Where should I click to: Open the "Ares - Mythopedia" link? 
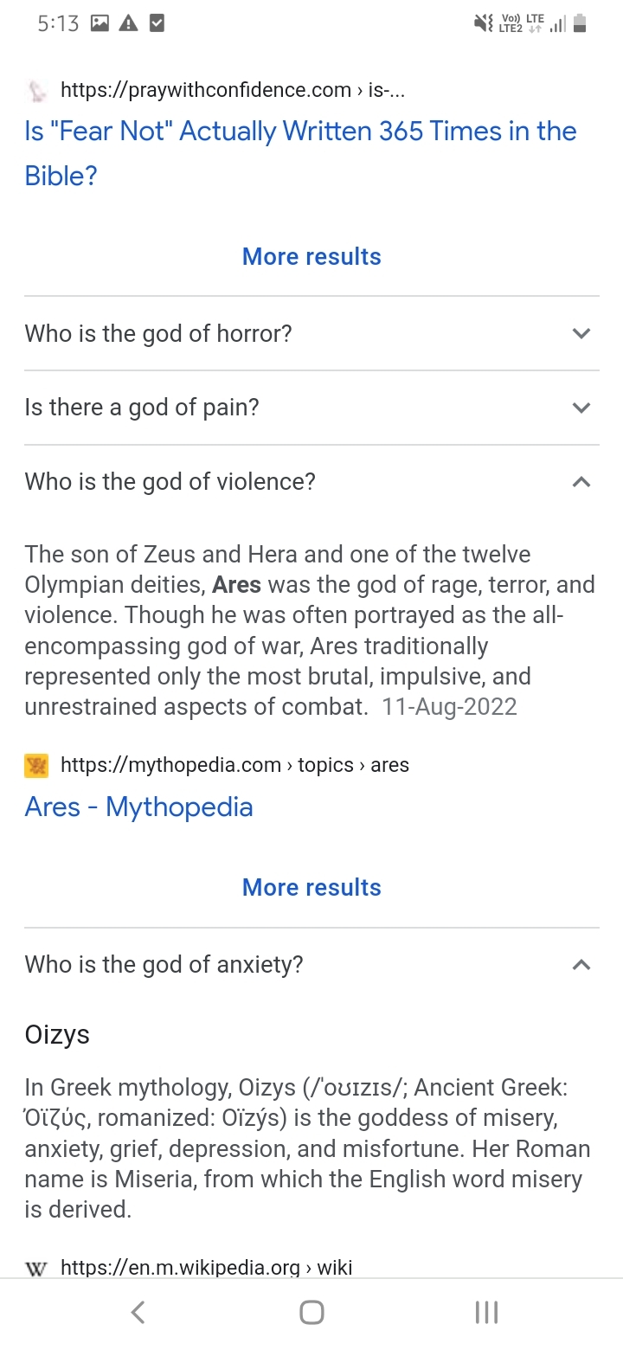pos(139,807)
